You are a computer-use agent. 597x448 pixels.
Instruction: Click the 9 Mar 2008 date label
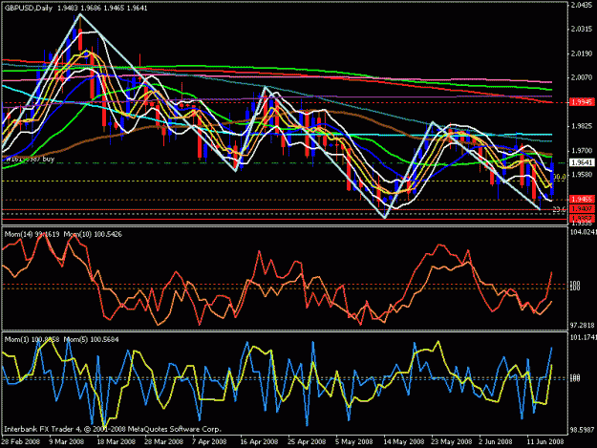click(x=66, y=442)
